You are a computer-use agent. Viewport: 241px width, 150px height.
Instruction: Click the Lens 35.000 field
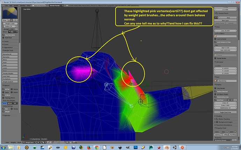(225, 31)
